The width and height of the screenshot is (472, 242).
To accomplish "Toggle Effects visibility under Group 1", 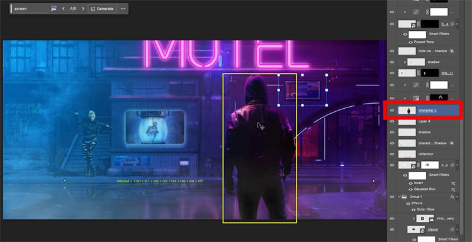I will 408,204.
